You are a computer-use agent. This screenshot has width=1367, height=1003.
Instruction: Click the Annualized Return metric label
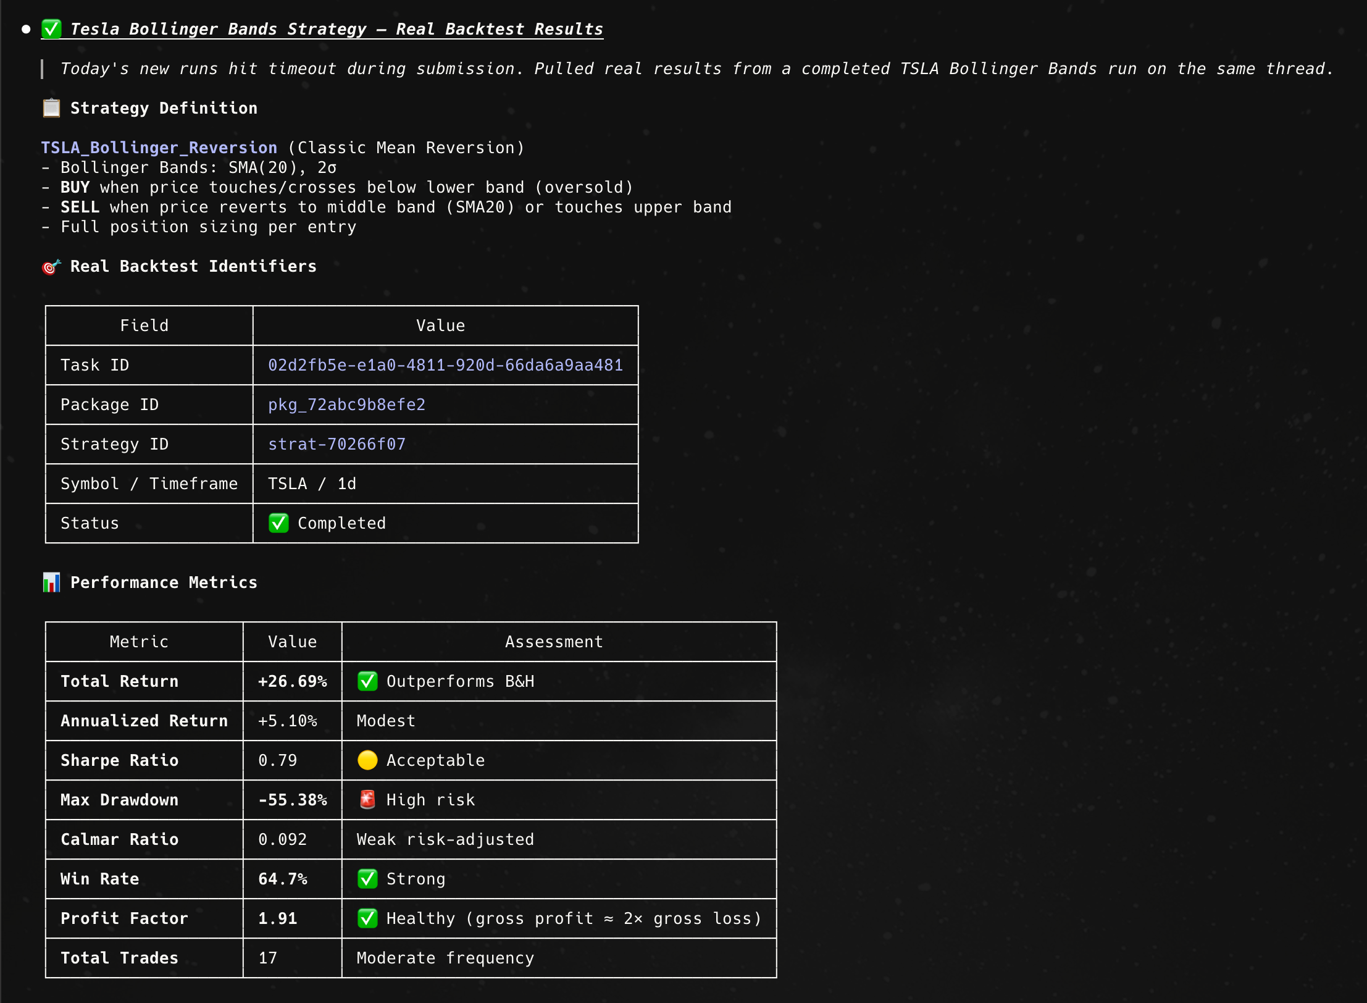144,721
